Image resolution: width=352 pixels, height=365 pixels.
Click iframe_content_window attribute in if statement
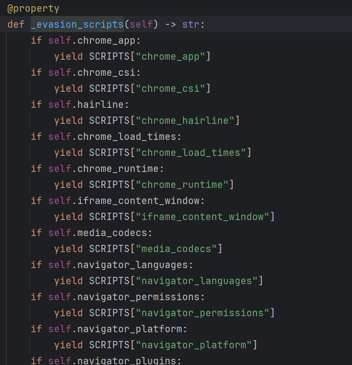138,201
